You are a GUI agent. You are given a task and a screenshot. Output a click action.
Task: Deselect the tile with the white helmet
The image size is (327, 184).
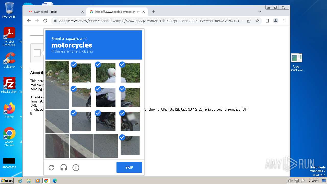(x=106, y=73)
